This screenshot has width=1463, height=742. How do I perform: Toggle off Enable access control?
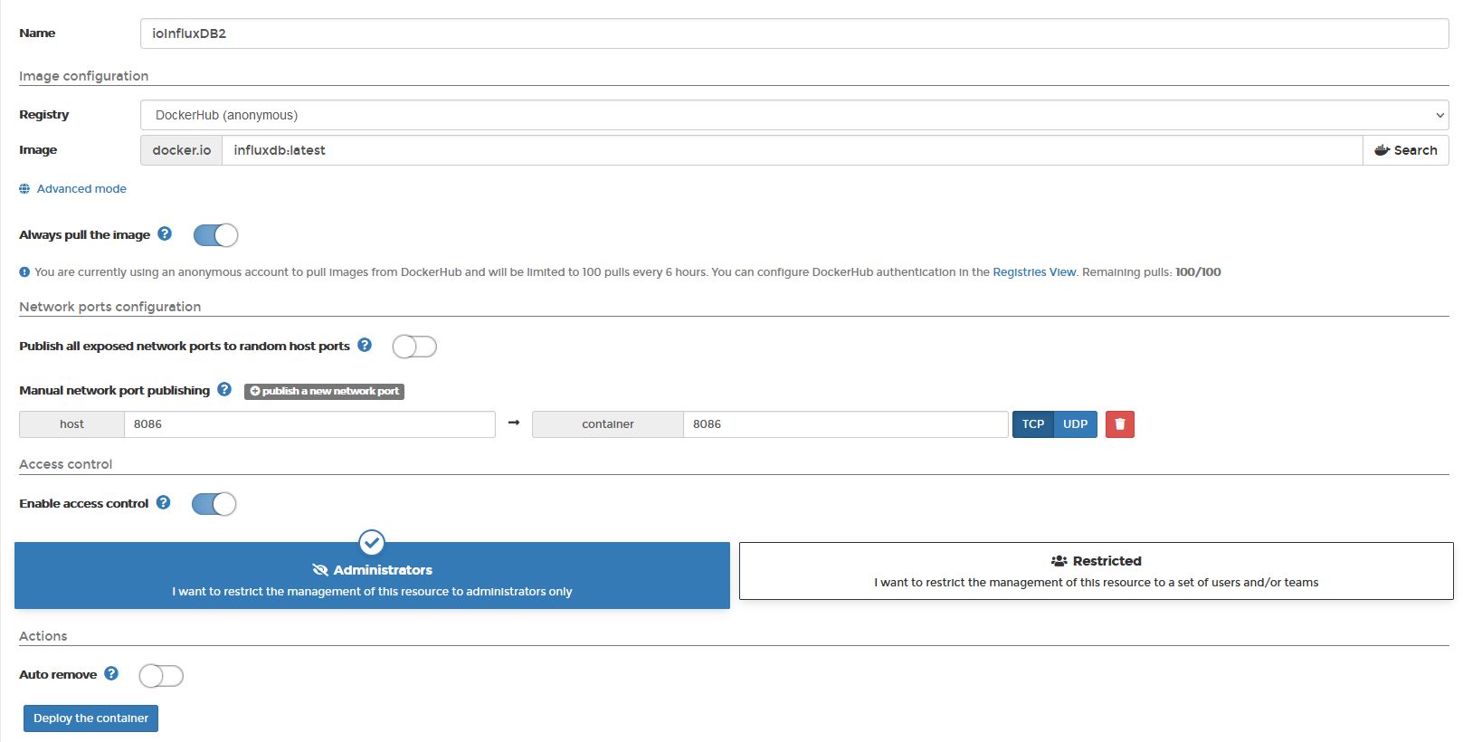pos(214,504)
